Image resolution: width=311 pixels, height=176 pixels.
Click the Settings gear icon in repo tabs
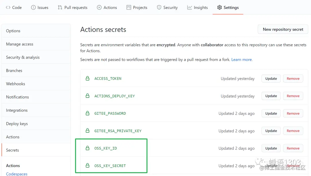tap(219, 8)
